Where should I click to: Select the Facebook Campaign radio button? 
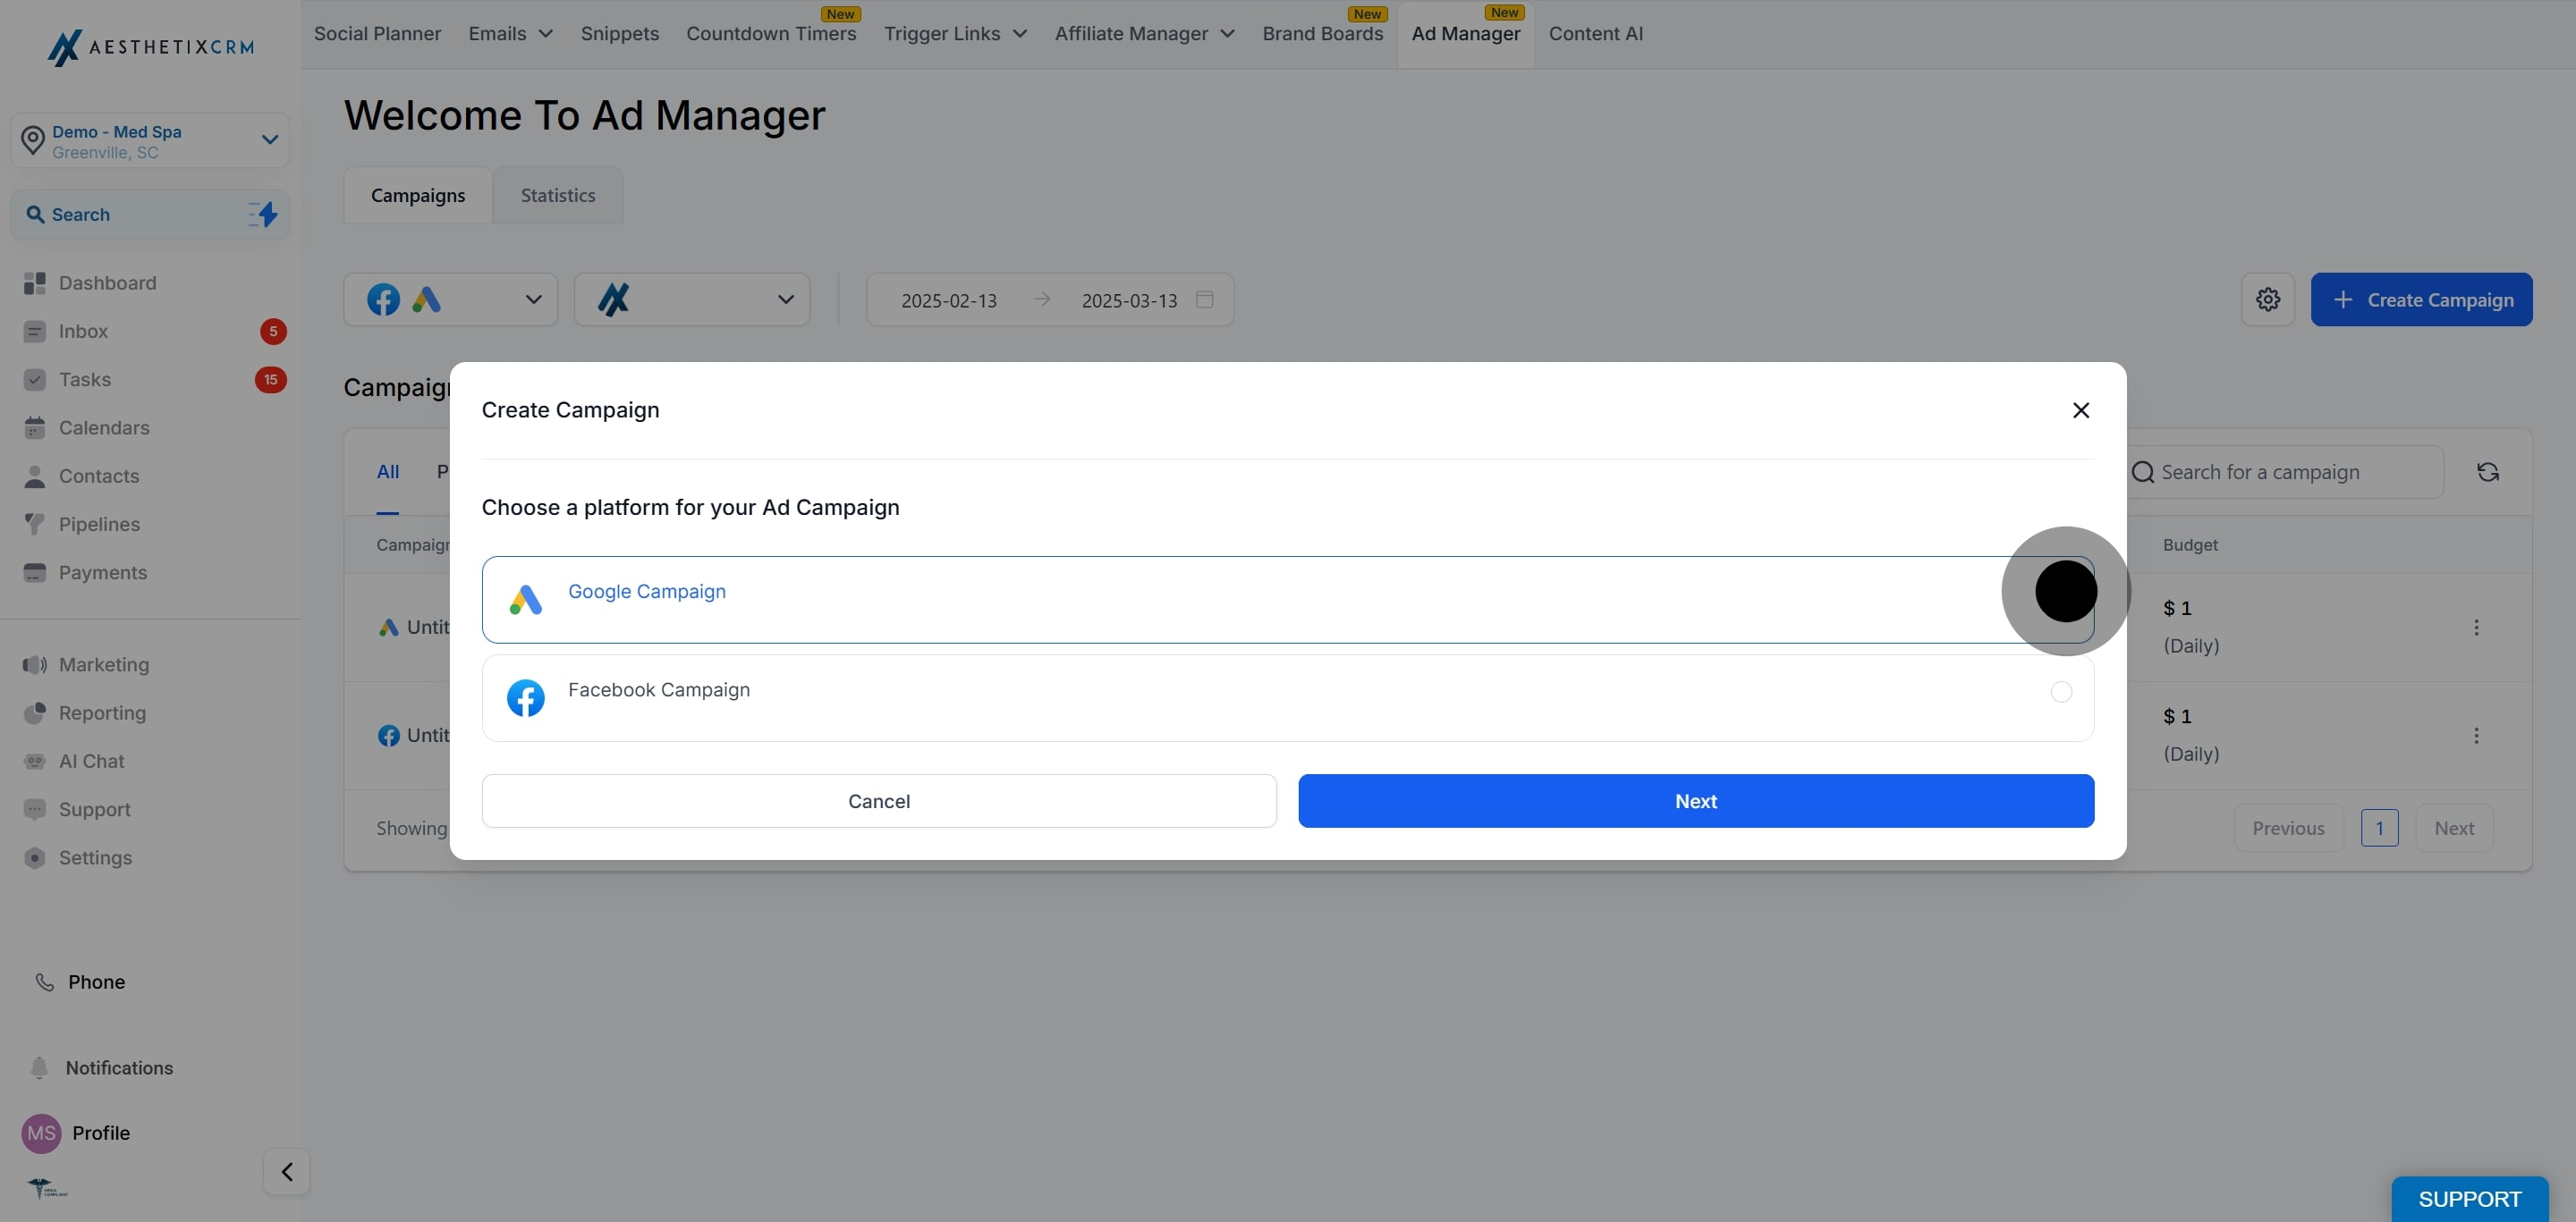[2061, 691]
